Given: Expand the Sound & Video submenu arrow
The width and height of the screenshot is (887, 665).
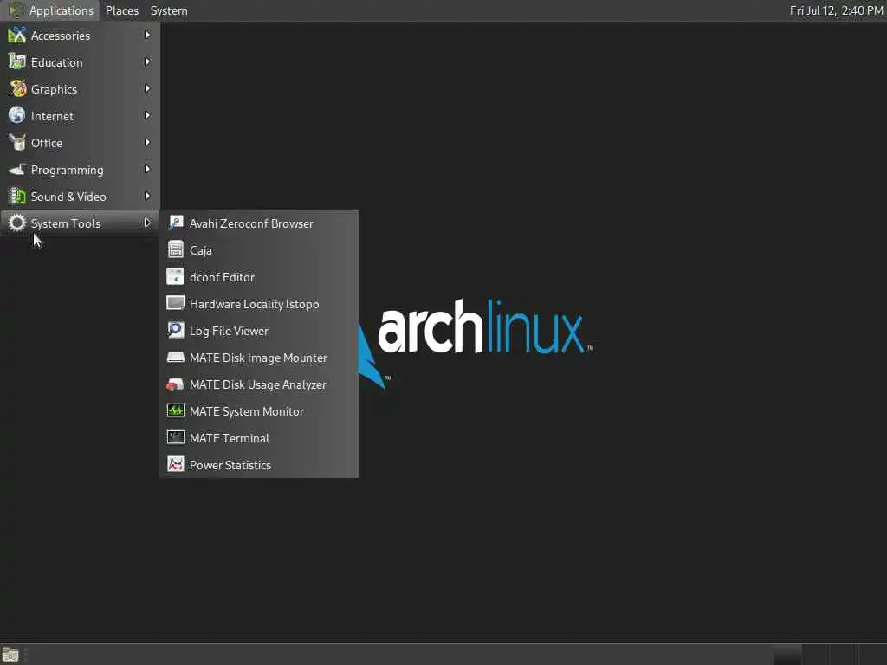Looking at the screenshot, I should point(147,197).
